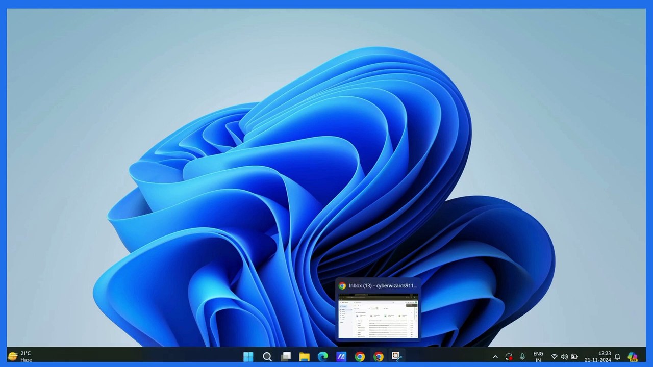
Task: Open the purple slanted-stripes app on taskbar
Action: (x=341, y=357)
